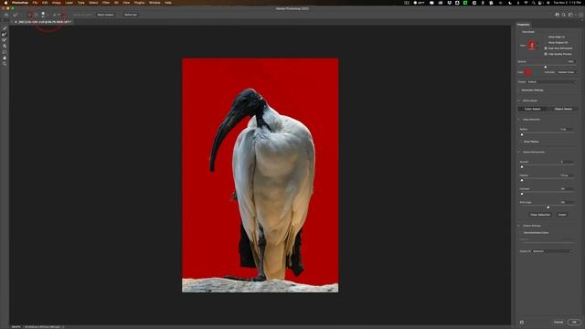
Task: Choose Add to selection mode icon
Action: 29,15
